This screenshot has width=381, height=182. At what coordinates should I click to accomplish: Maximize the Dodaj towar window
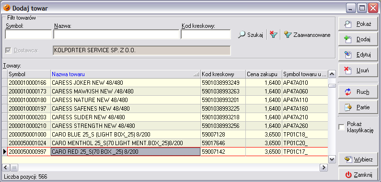(x=362, y=9)
